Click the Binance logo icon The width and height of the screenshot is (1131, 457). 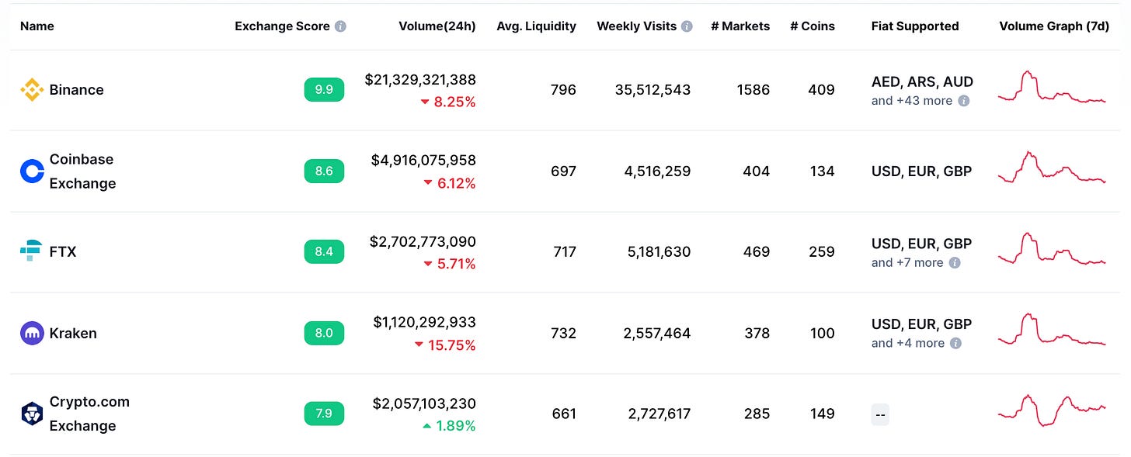pos(32,90)
